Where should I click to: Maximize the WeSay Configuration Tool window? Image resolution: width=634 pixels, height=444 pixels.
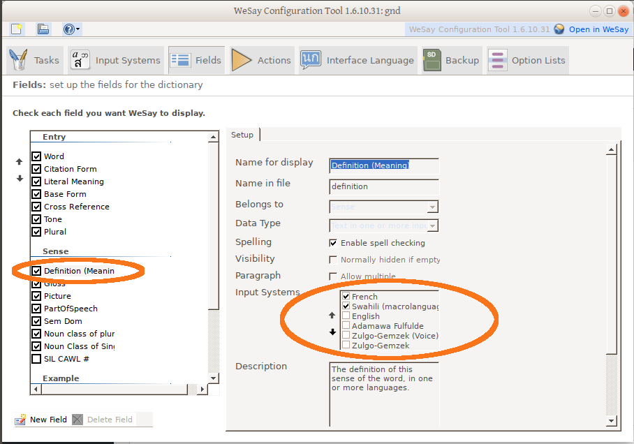pos(610,11)
